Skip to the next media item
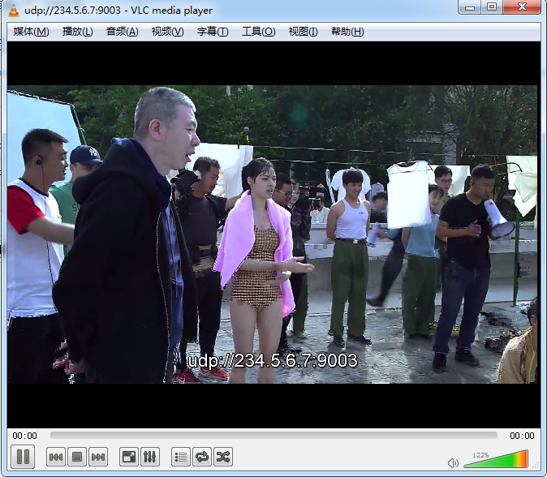547x477 pixels. tap(98, 457)
